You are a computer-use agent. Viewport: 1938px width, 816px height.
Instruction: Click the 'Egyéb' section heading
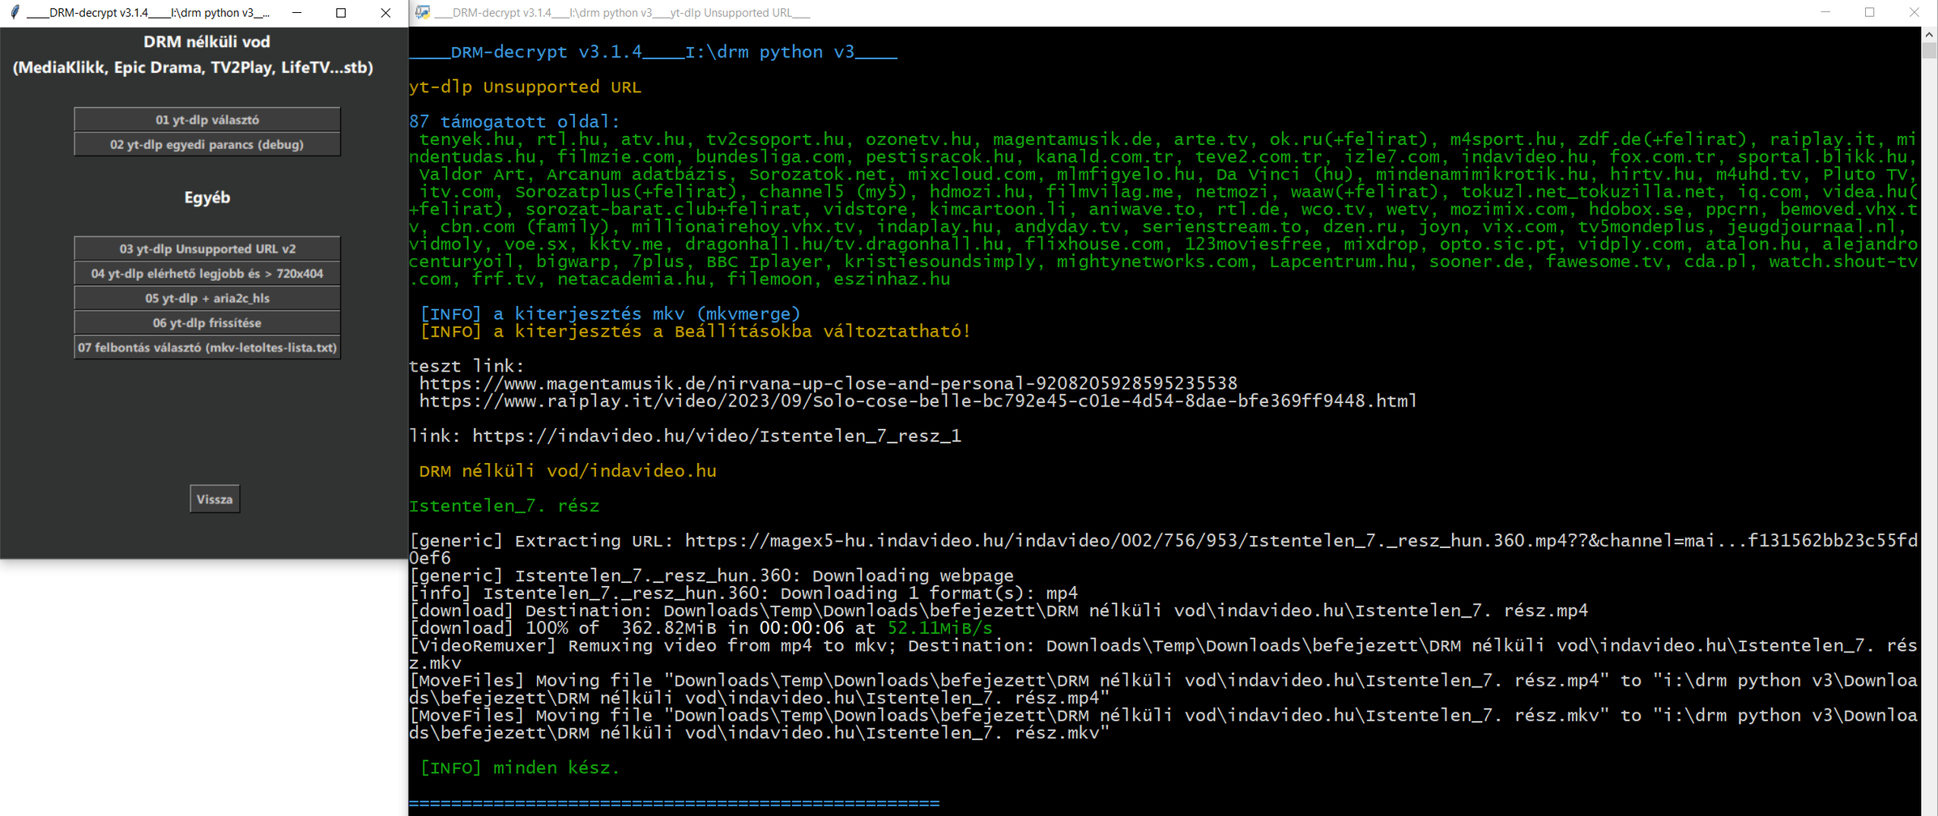click(x=207, y=198)
